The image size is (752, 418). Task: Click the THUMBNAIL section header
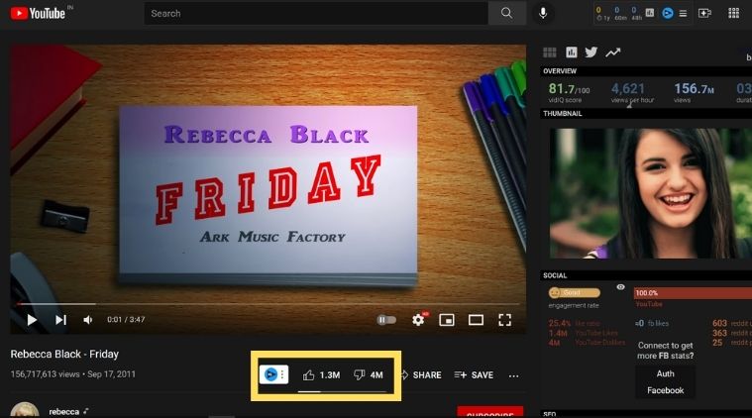tap(562, 114)
